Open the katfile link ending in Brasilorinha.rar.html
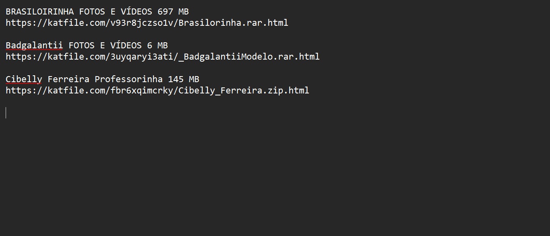 click(147, 23)
